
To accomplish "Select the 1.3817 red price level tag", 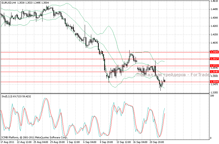I will pos(214,59).
